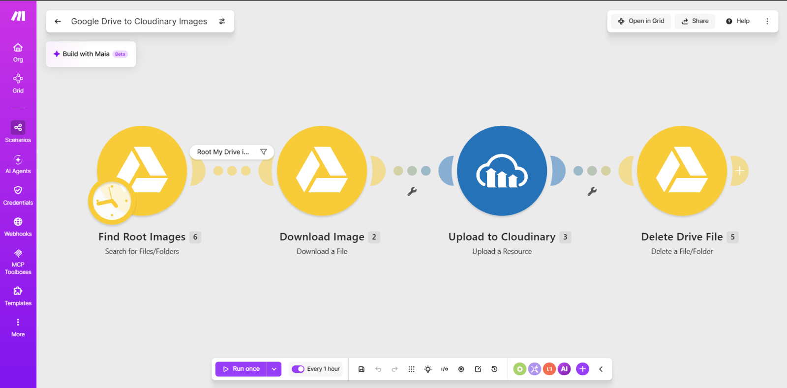Go to Org in sidebar
This screenshot has height=388, width=787.
pos(18,53)
